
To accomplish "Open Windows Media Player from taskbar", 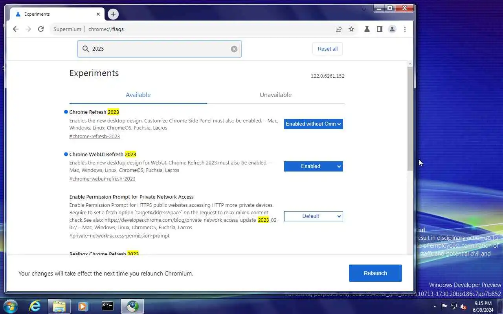I will (83, 306).
